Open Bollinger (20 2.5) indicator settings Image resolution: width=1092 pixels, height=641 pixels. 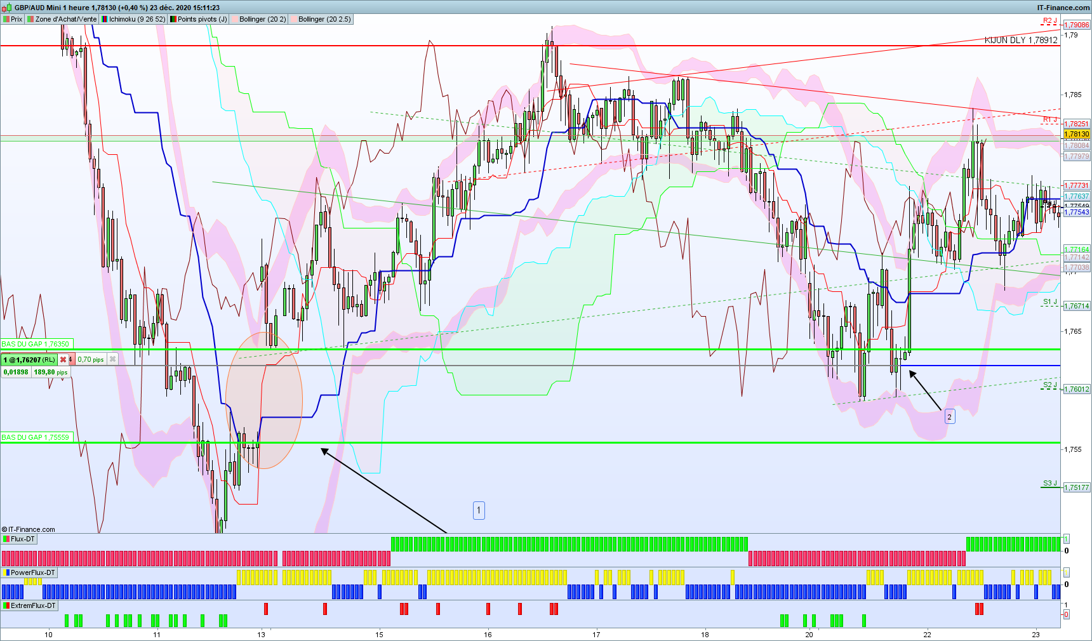click(x=321, y=19)
